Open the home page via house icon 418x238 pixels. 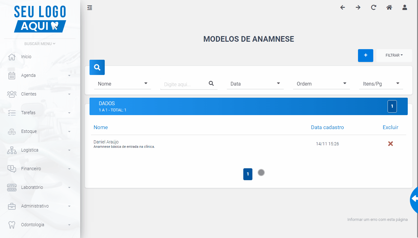(x=389, y=7)
